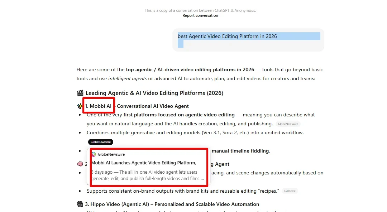Click the bullet mentioning 'Veo 3.1, Sora 2'
This screenshot has width=387, height=212.
(195, 132)
